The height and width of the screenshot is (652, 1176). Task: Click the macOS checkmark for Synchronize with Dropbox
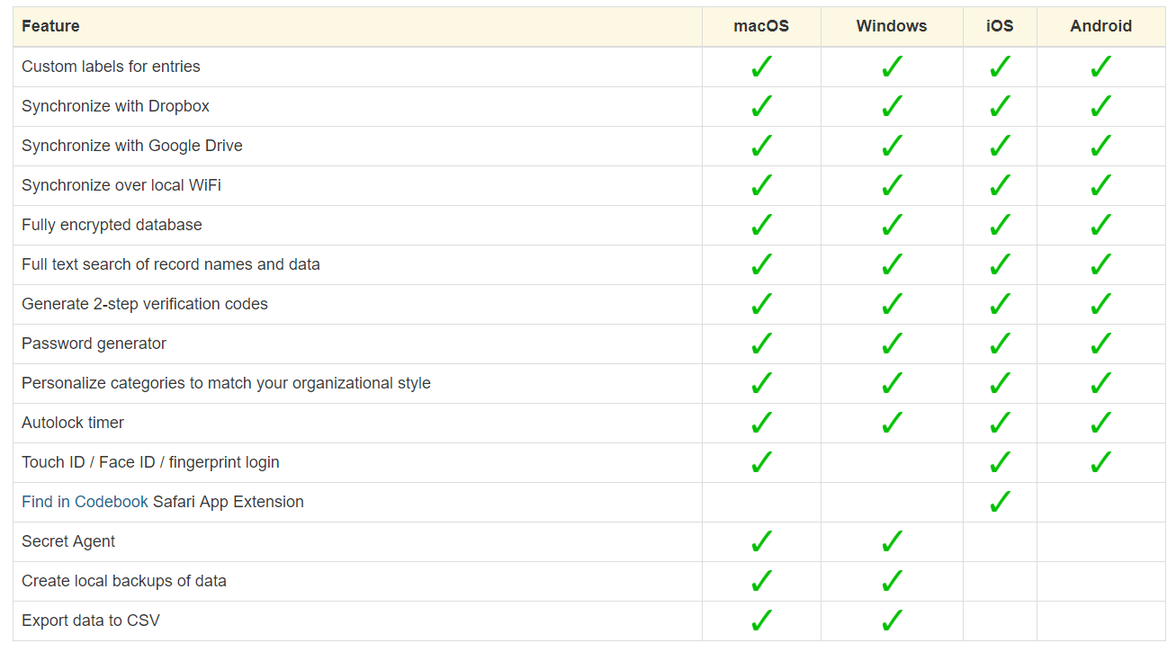tap(761, 106)
